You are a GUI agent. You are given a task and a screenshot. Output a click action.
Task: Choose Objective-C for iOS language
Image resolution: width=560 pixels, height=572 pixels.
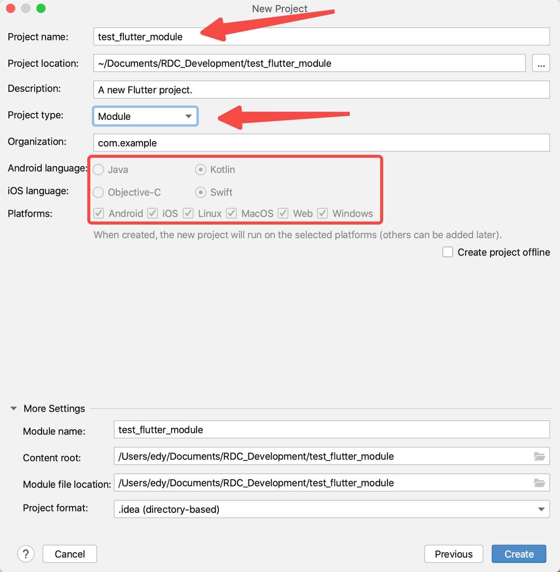(x=98, y=192)
